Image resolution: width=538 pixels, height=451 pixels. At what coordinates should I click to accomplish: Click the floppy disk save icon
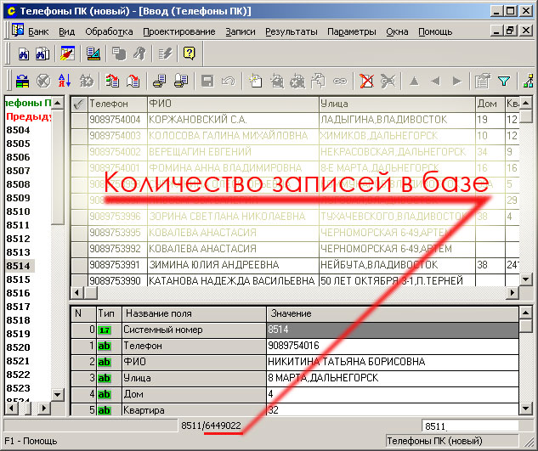pos(207,82)
